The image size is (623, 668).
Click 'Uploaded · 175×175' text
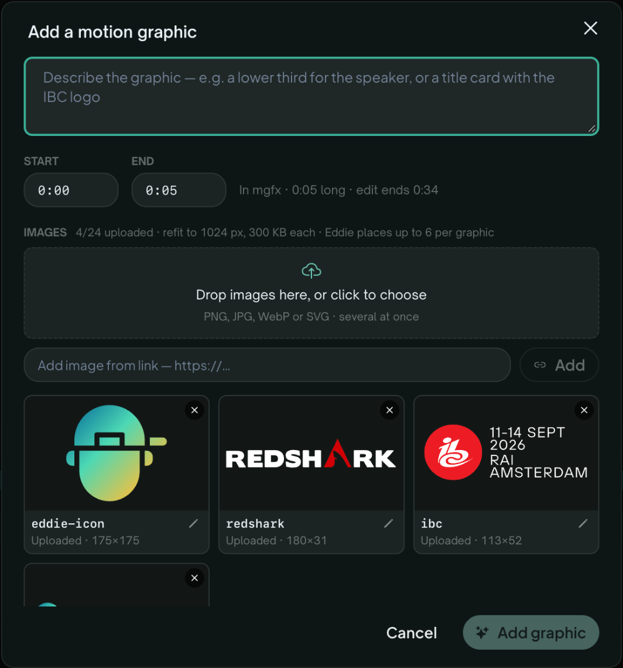pyautogui.click(x=85, y=541)
